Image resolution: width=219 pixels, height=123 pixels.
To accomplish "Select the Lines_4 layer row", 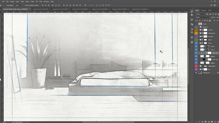I will pyautogui.click(x=208, y=46).
